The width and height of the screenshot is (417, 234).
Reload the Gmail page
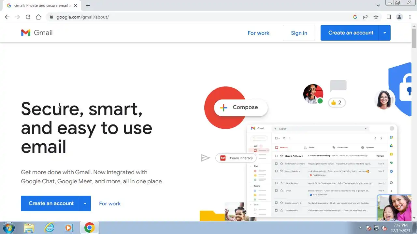pos(28,17)
